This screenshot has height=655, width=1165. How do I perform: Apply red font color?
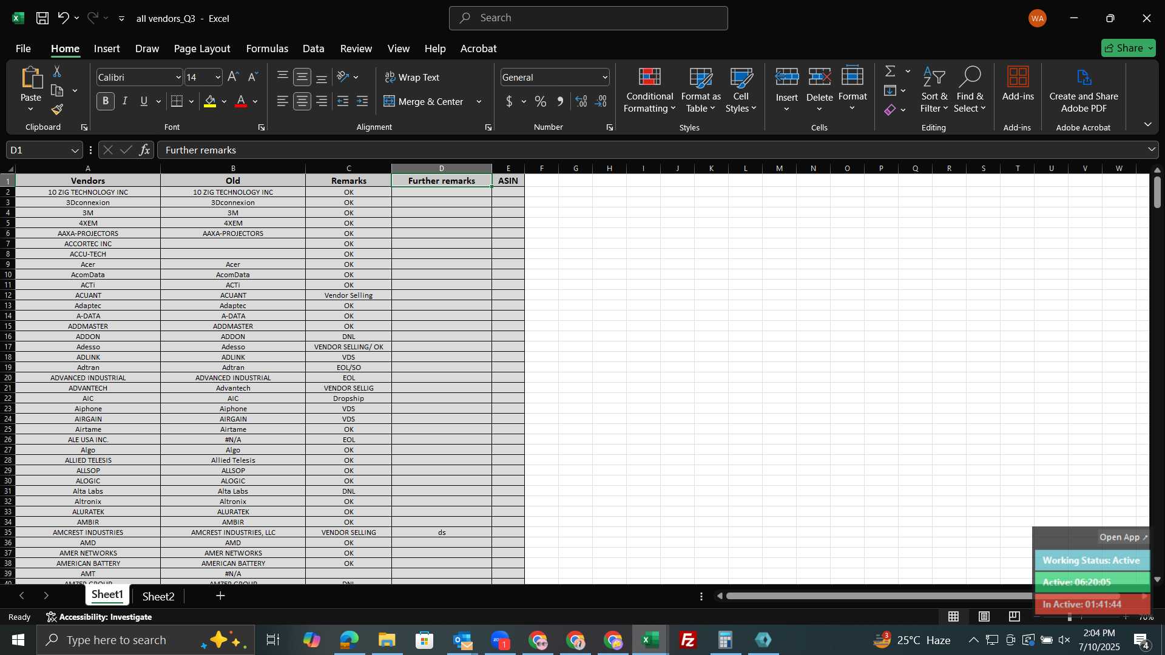(241, 101)
